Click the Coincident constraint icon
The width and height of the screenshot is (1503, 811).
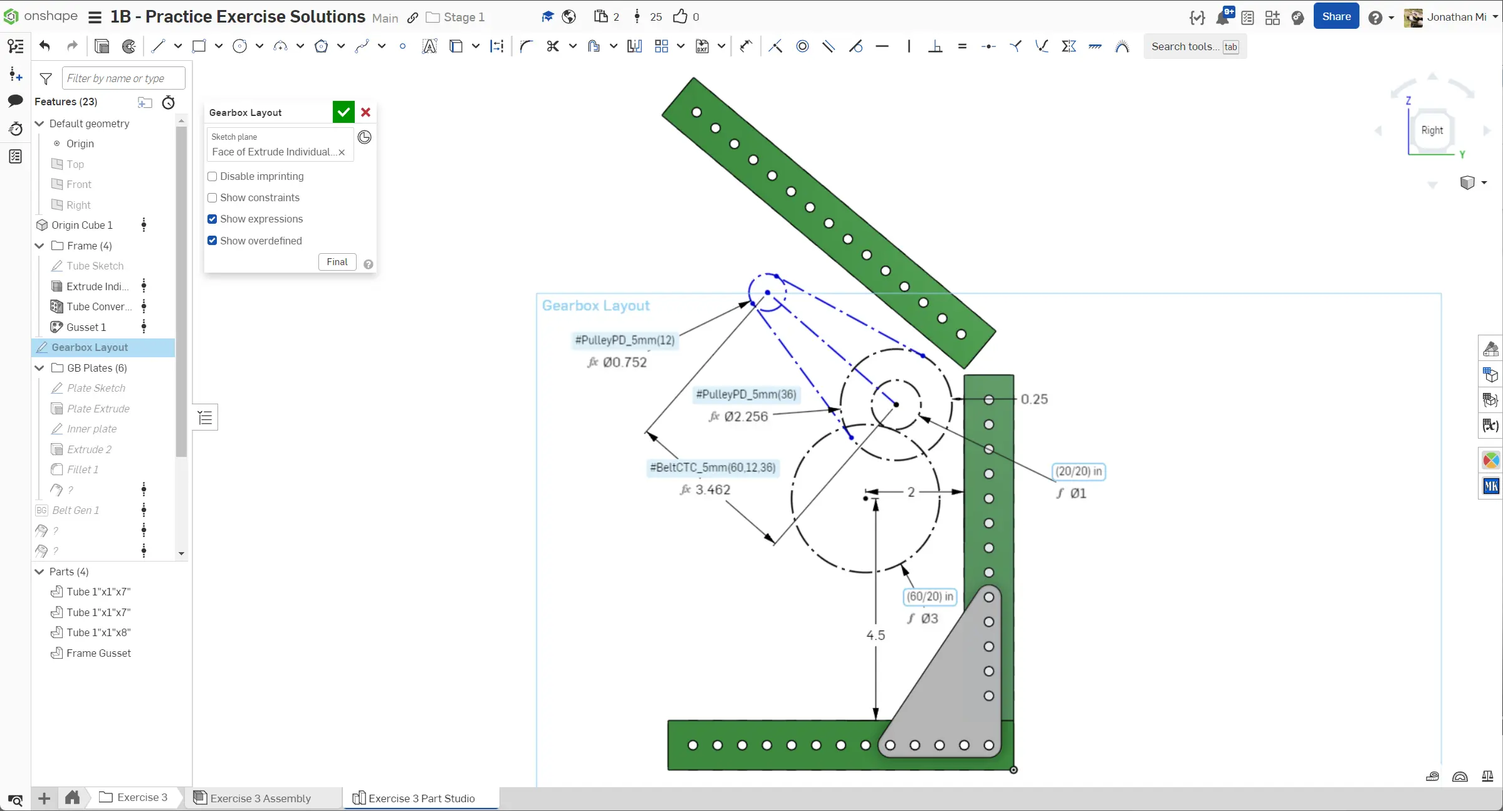pyautogui.click(x=775, y=46)
